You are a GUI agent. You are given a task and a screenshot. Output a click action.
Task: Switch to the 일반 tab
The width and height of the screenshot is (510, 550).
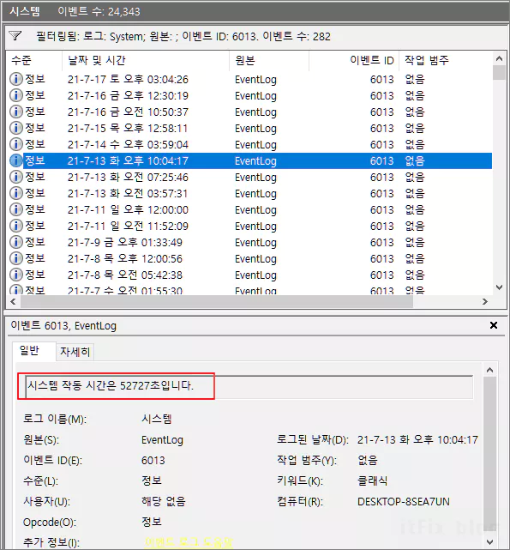coord(33,351)
